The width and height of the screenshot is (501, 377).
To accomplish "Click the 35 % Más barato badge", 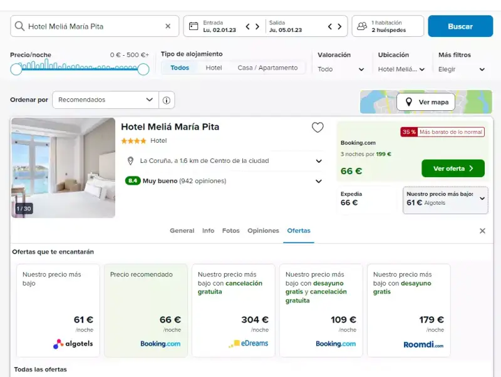I will tap(443, 132).
